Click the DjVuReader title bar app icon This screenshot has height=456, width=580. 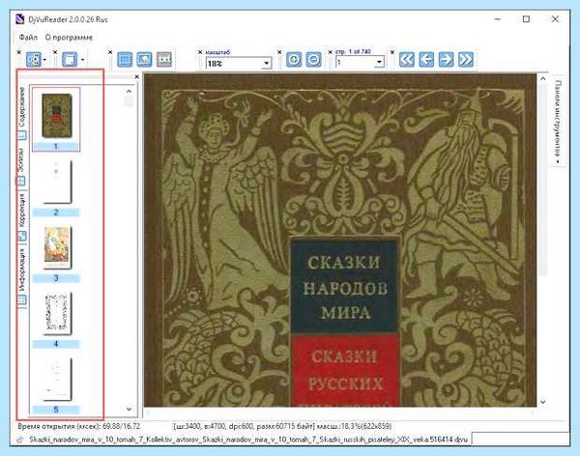click(x=20, y=19)
